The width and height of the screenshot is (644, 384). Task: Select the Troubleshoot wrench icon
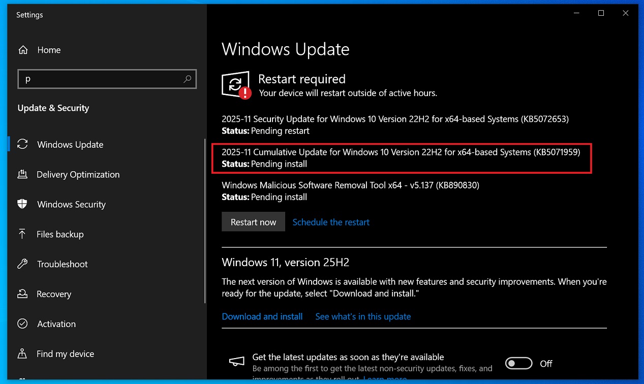point(22,264)
